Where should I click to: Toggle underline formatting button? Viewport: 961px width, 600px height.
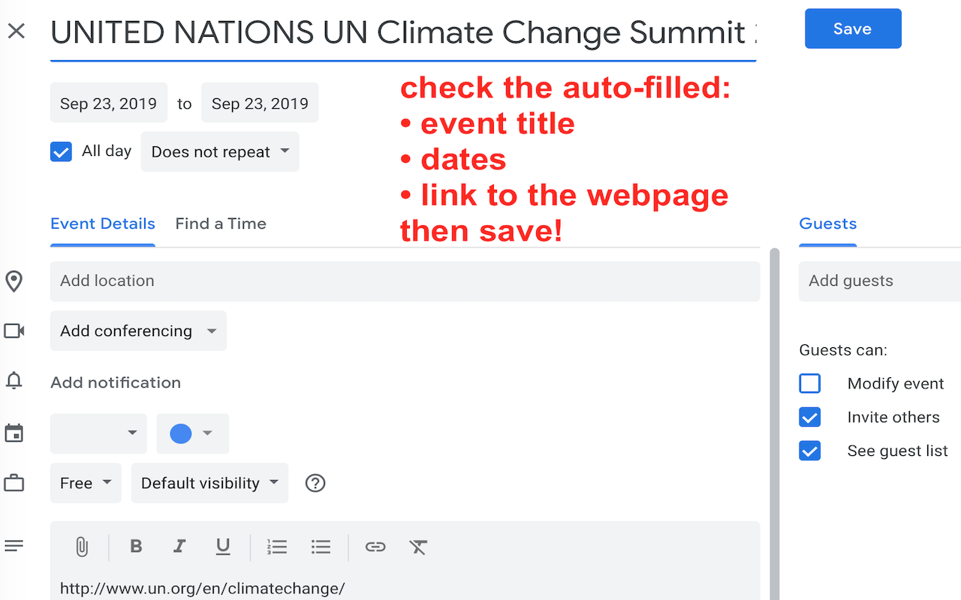click(x=223, y=547)
